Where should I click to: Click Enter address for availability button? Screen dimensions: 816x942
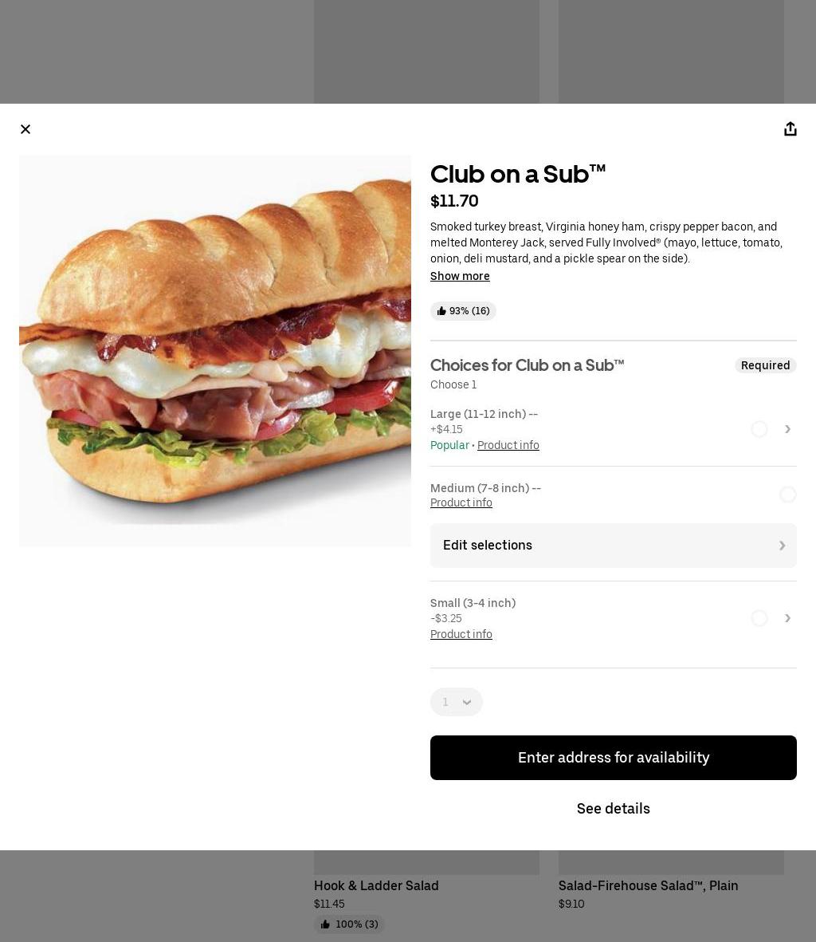click(614, 758)
